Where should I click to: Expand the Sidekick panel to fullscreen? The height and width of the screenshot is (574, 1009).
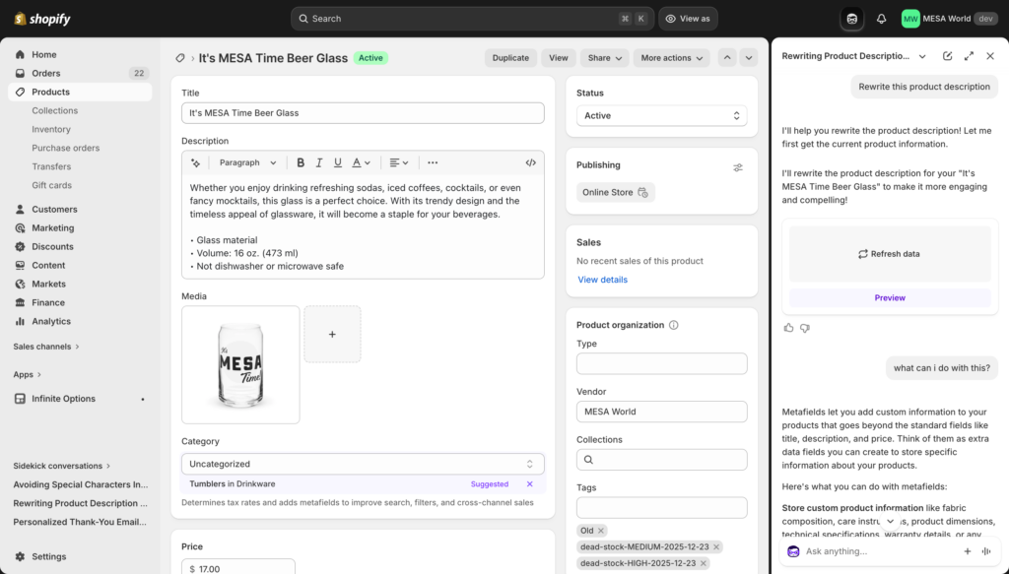[x=968, y=56]
